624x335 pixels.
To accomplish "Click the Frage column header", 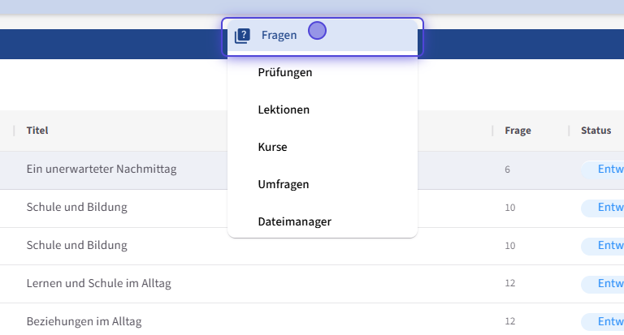I will [x=518, y=130].
